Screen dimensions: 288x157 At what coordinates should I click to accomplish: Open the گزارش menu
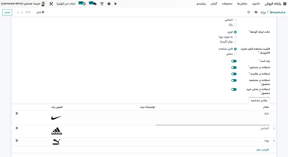click(x=214, y=4)
